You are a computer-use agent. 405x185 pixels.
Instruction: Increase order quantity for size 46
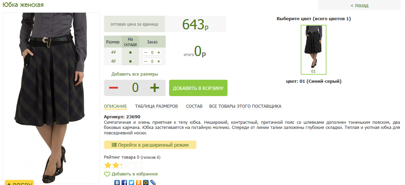pos(159,61)
